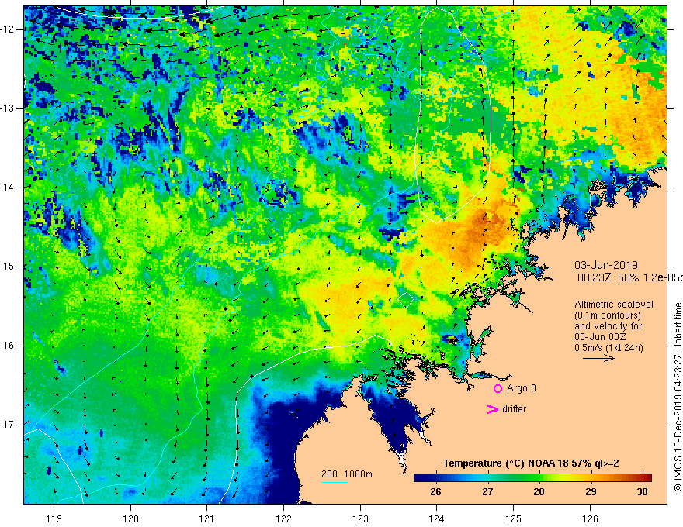Click the longitude label 120

click(130, 518)
